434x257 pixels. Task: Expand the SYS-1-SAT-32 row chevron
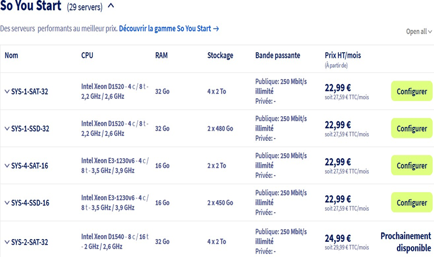[x=7, y=91]
